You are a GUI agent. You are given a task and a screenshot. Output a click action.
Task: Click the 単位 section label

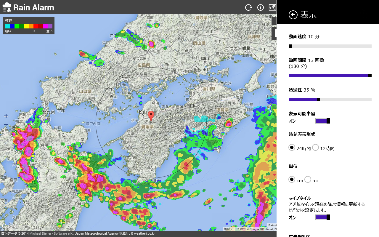(x=293, y=166)
